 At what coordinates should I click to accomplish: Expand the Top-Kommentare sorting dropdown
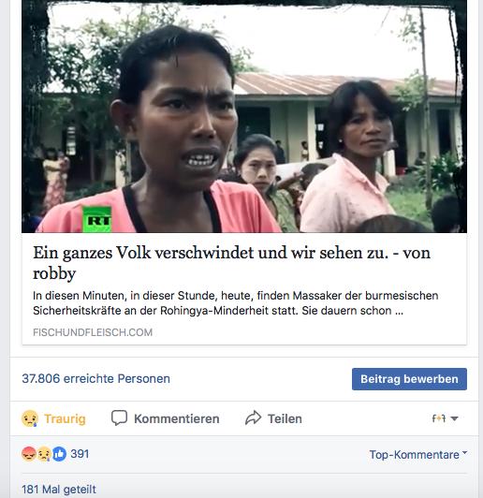[417, 455]
